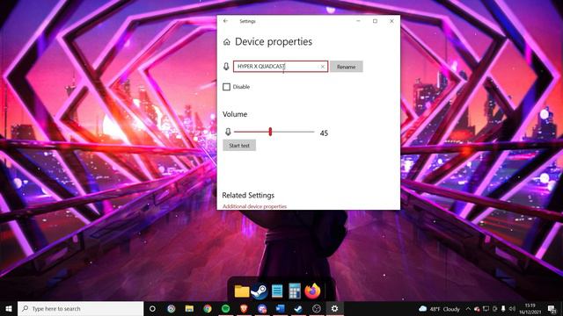This screenshot has width=563, height=316.
Task: Click in the HYPER X QUADCAST name field
Action: point(281,67)
